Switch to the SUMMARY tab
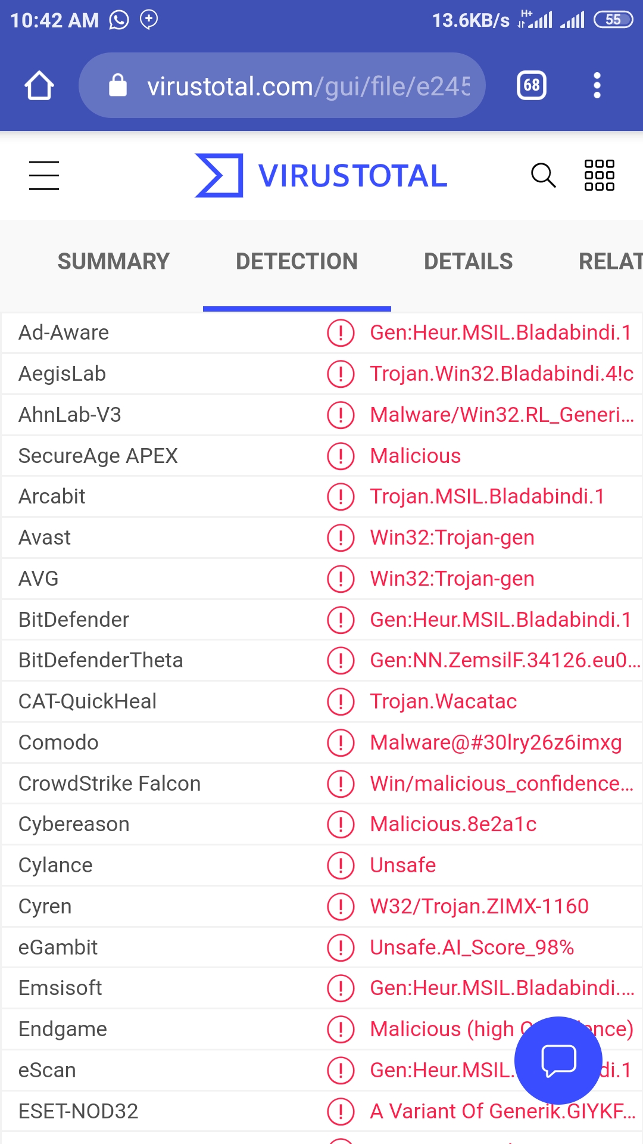The width and height of the screenshot is (643, 1144). (x=113, y=262)
